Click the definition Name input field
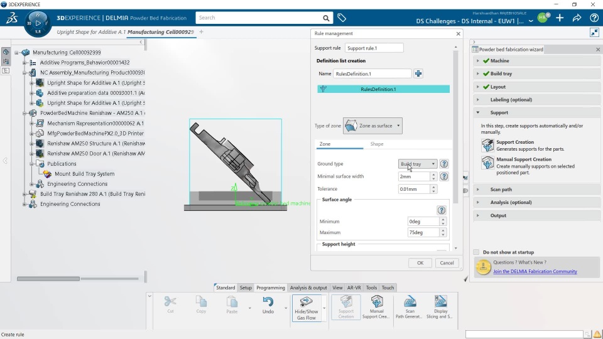The height and width of the screenshot is (339, 603). 372,74
